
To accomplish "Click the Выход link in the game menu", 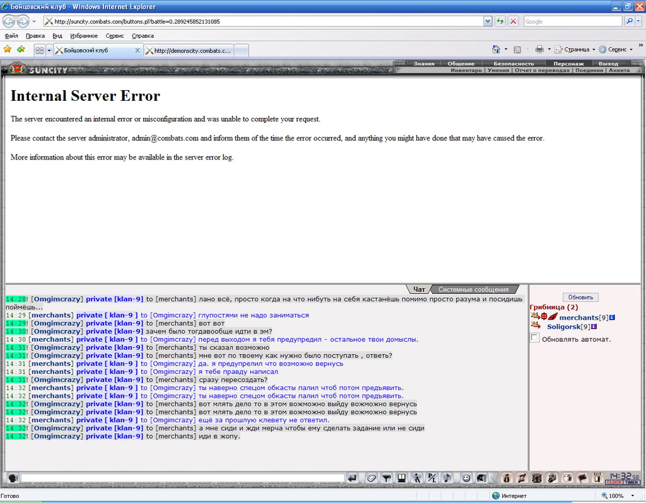I will [608, 64].
